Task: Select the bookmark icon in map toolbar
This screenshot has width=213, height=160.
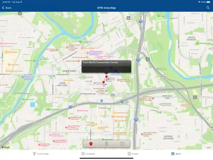Action: 106,144
